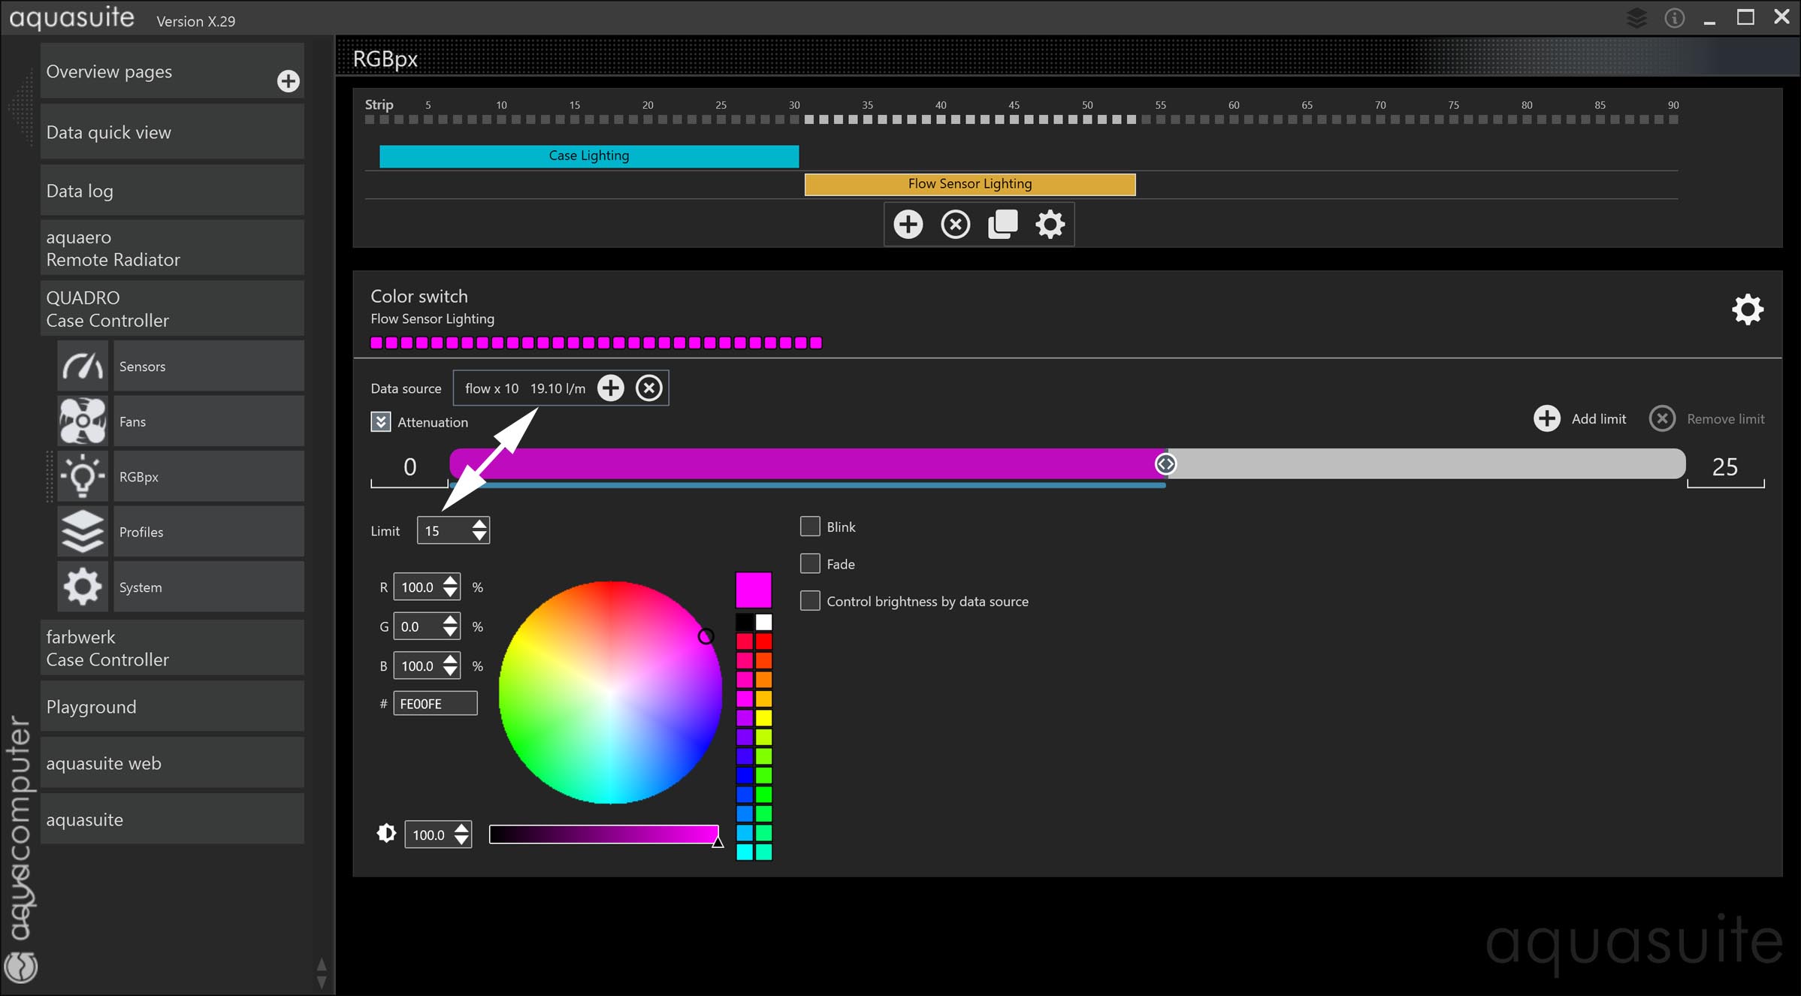
Task: Open the Fans page icon
Action: [83, 421]
